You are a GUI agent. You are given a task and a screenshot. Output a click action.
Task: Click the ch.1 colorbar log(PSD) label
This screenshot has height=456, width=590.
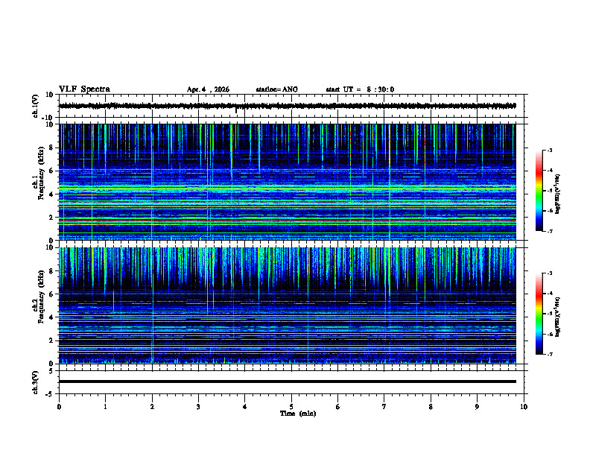point(558,194)
